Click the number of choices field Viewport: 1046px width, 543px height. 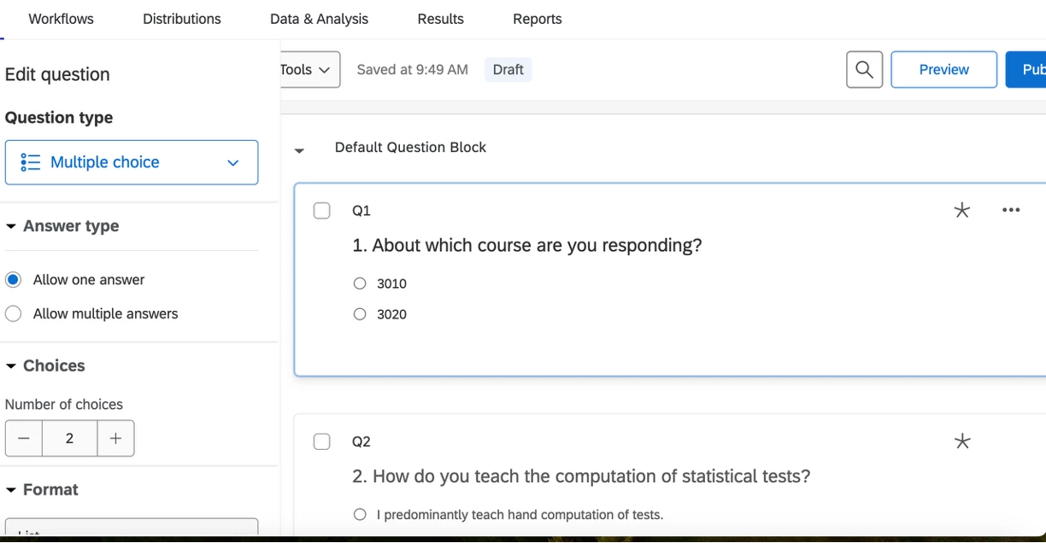[69, 439]
